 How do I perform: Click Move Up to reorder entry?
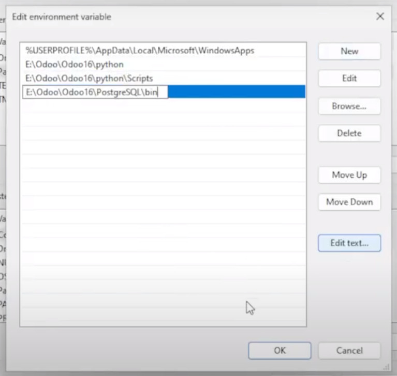[x=349, y=175]
